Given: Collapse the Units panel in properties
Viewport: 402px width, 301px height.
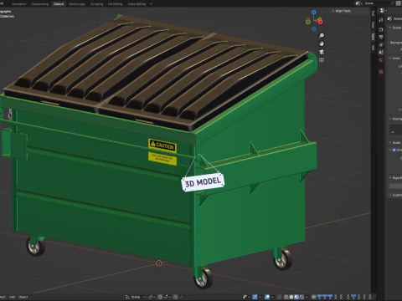Looking at the screenshot, I should 394,59.
